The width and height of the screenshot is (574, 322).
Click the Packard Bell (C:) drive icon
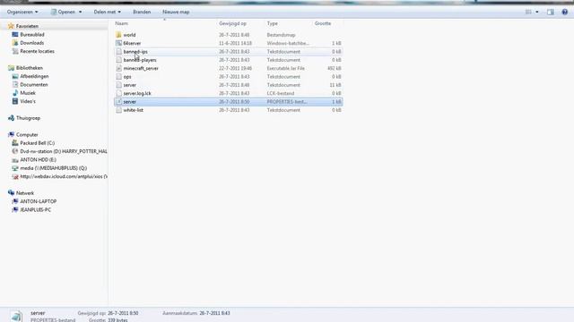[x=15, y=143]
